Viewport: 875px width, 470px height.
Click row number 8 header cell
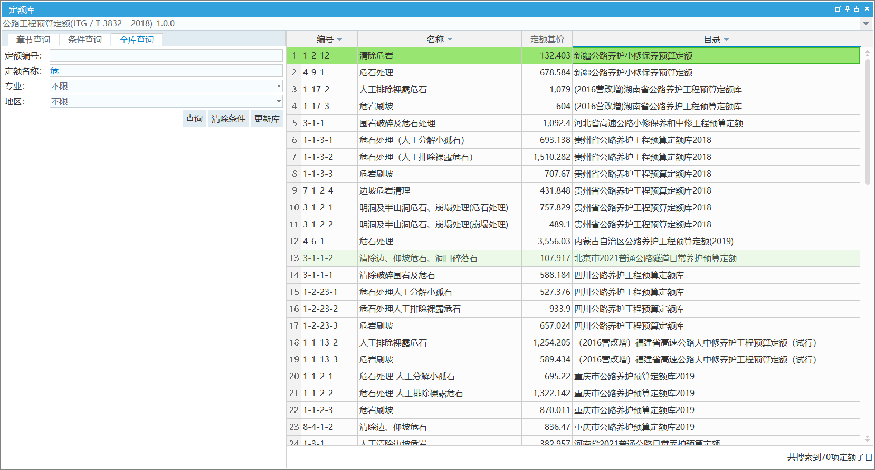click(294, 174)
